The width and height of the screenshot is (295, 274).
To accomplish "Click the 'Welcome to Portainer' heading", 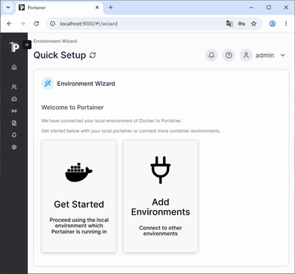I will 72,108.
